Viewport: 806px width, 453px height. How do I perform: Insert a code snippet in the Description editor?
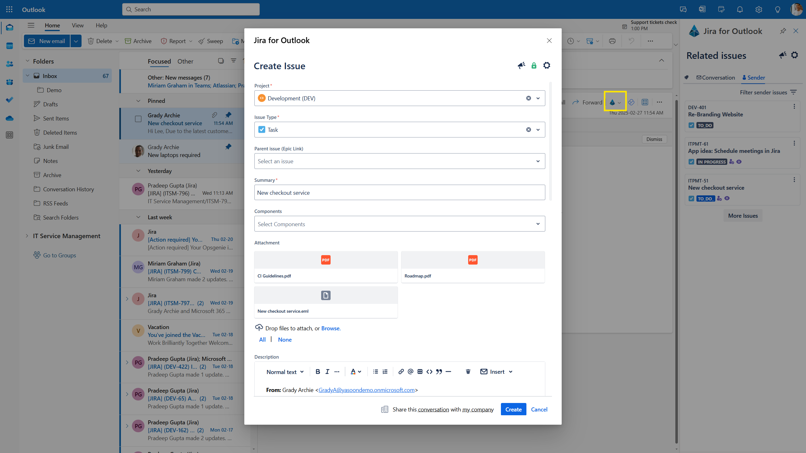(x=429, y=372)
